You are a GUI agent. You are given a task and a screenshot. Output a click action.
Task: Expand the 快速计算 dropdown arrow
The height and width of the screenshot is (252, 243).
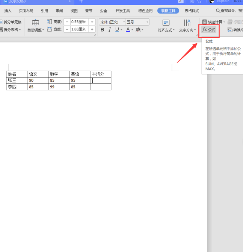tap(224, 22)
